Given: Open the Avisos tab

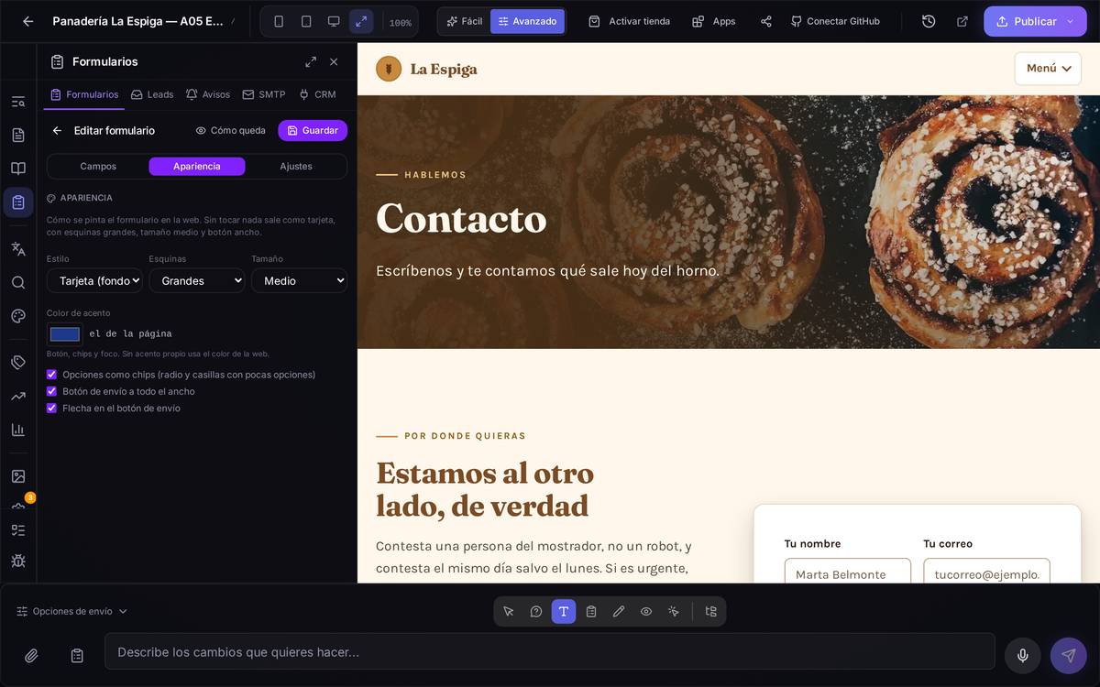Looking at the screenshot, I should [x=208, y=94].
